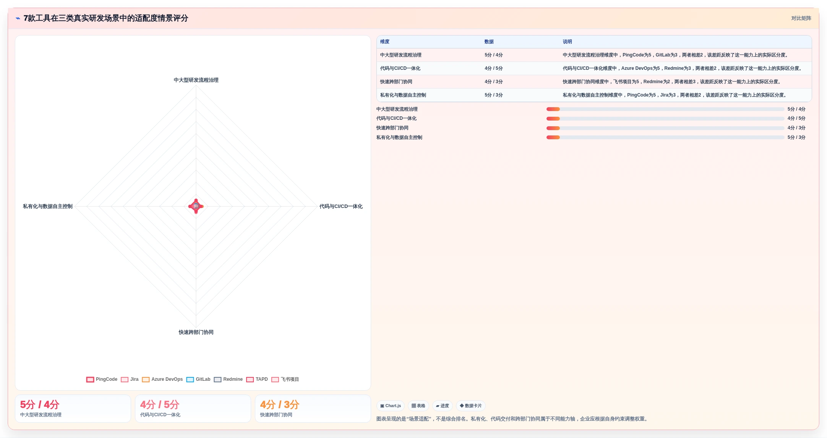Toggle TAPD legend swatch
The width and height of the screenshot is (827, 438).
click(250, 379)
